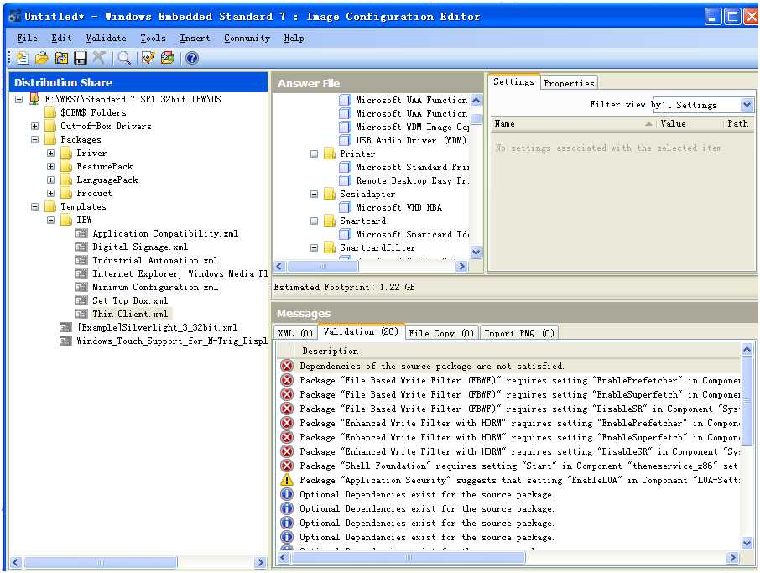Click the Printer folder icon in Answer File

[330, 154]
